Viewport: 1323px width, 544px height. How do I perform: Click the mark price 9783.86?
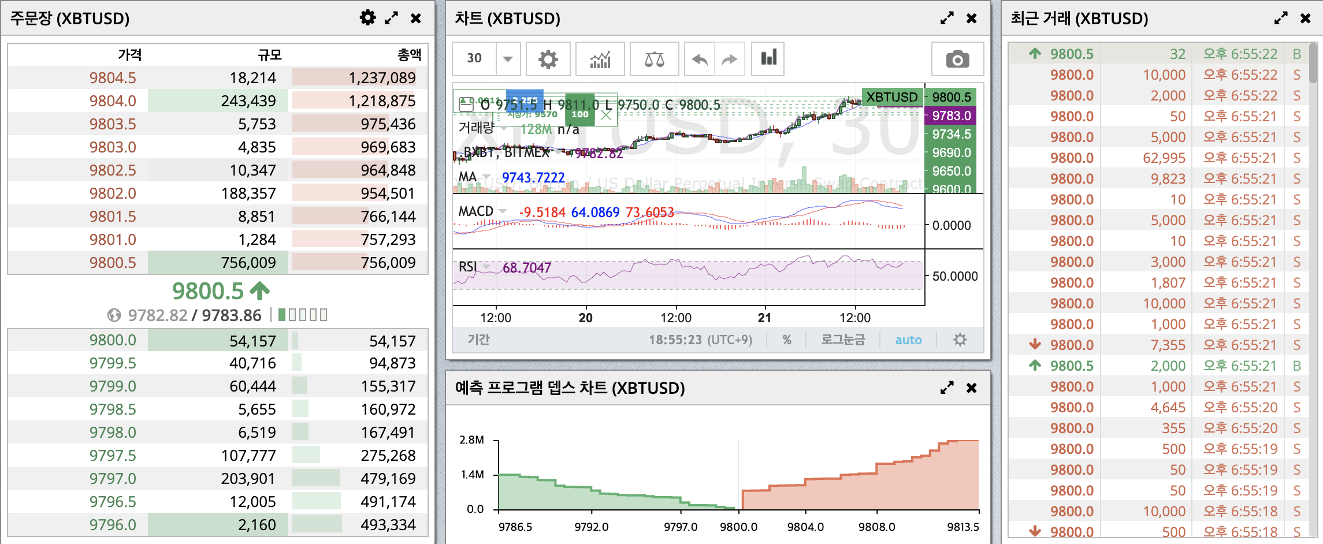tap(232, 315)
